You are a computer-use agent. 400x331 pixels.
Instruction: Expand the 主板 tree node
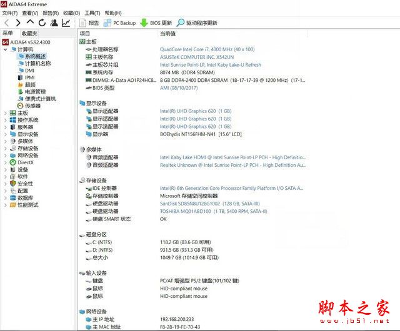click(6, 113)
